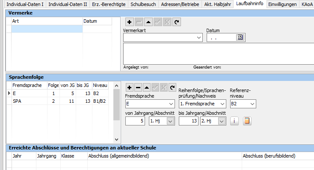
Task: Open the KAoA tab
Action: [x=307, y=4]
